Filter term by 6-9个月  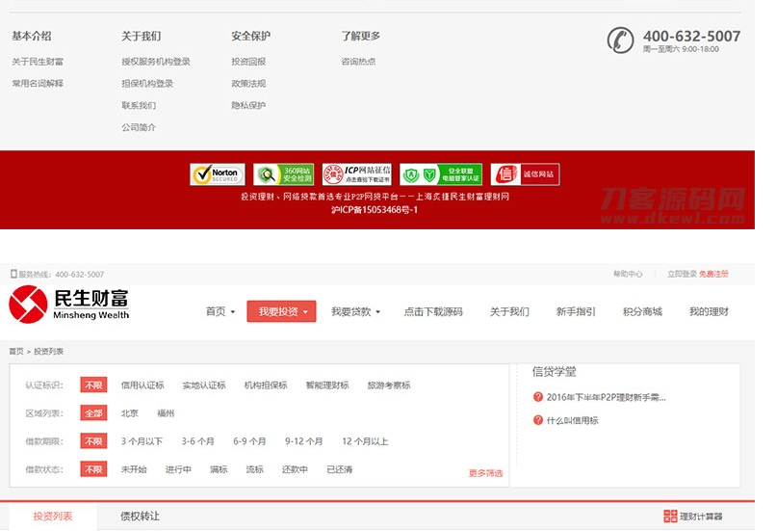[249, 441]
